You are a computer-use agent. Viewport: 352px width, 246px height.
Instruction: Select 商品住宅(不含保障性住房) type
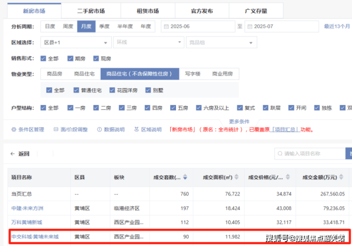pyautogui.click(x=140, y=74)
